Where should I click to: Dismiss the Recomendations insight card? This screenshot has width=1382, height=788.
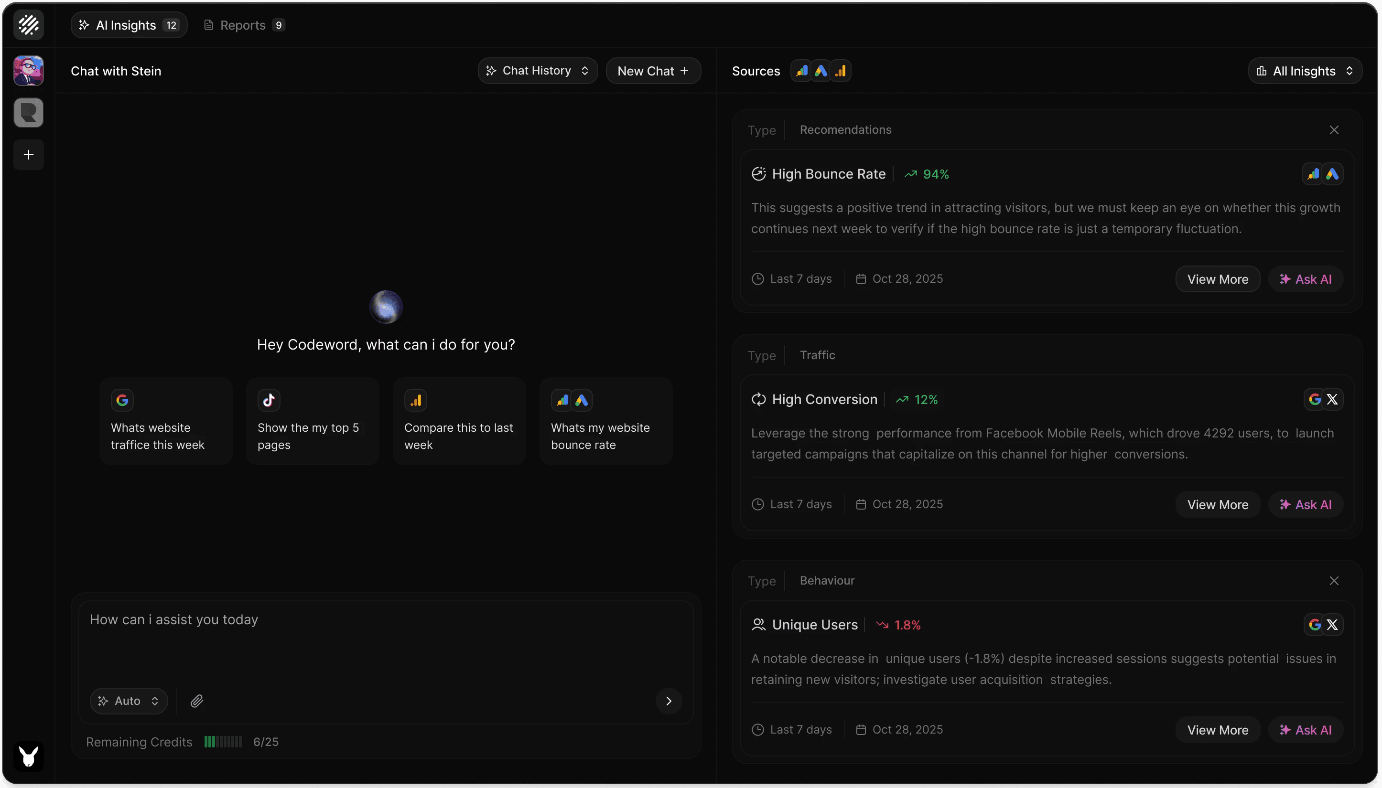1334,130
